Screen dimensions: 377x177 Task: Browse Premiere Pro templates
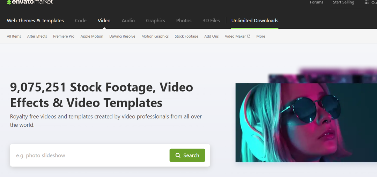pyautogui.click(x=64, y=36)
